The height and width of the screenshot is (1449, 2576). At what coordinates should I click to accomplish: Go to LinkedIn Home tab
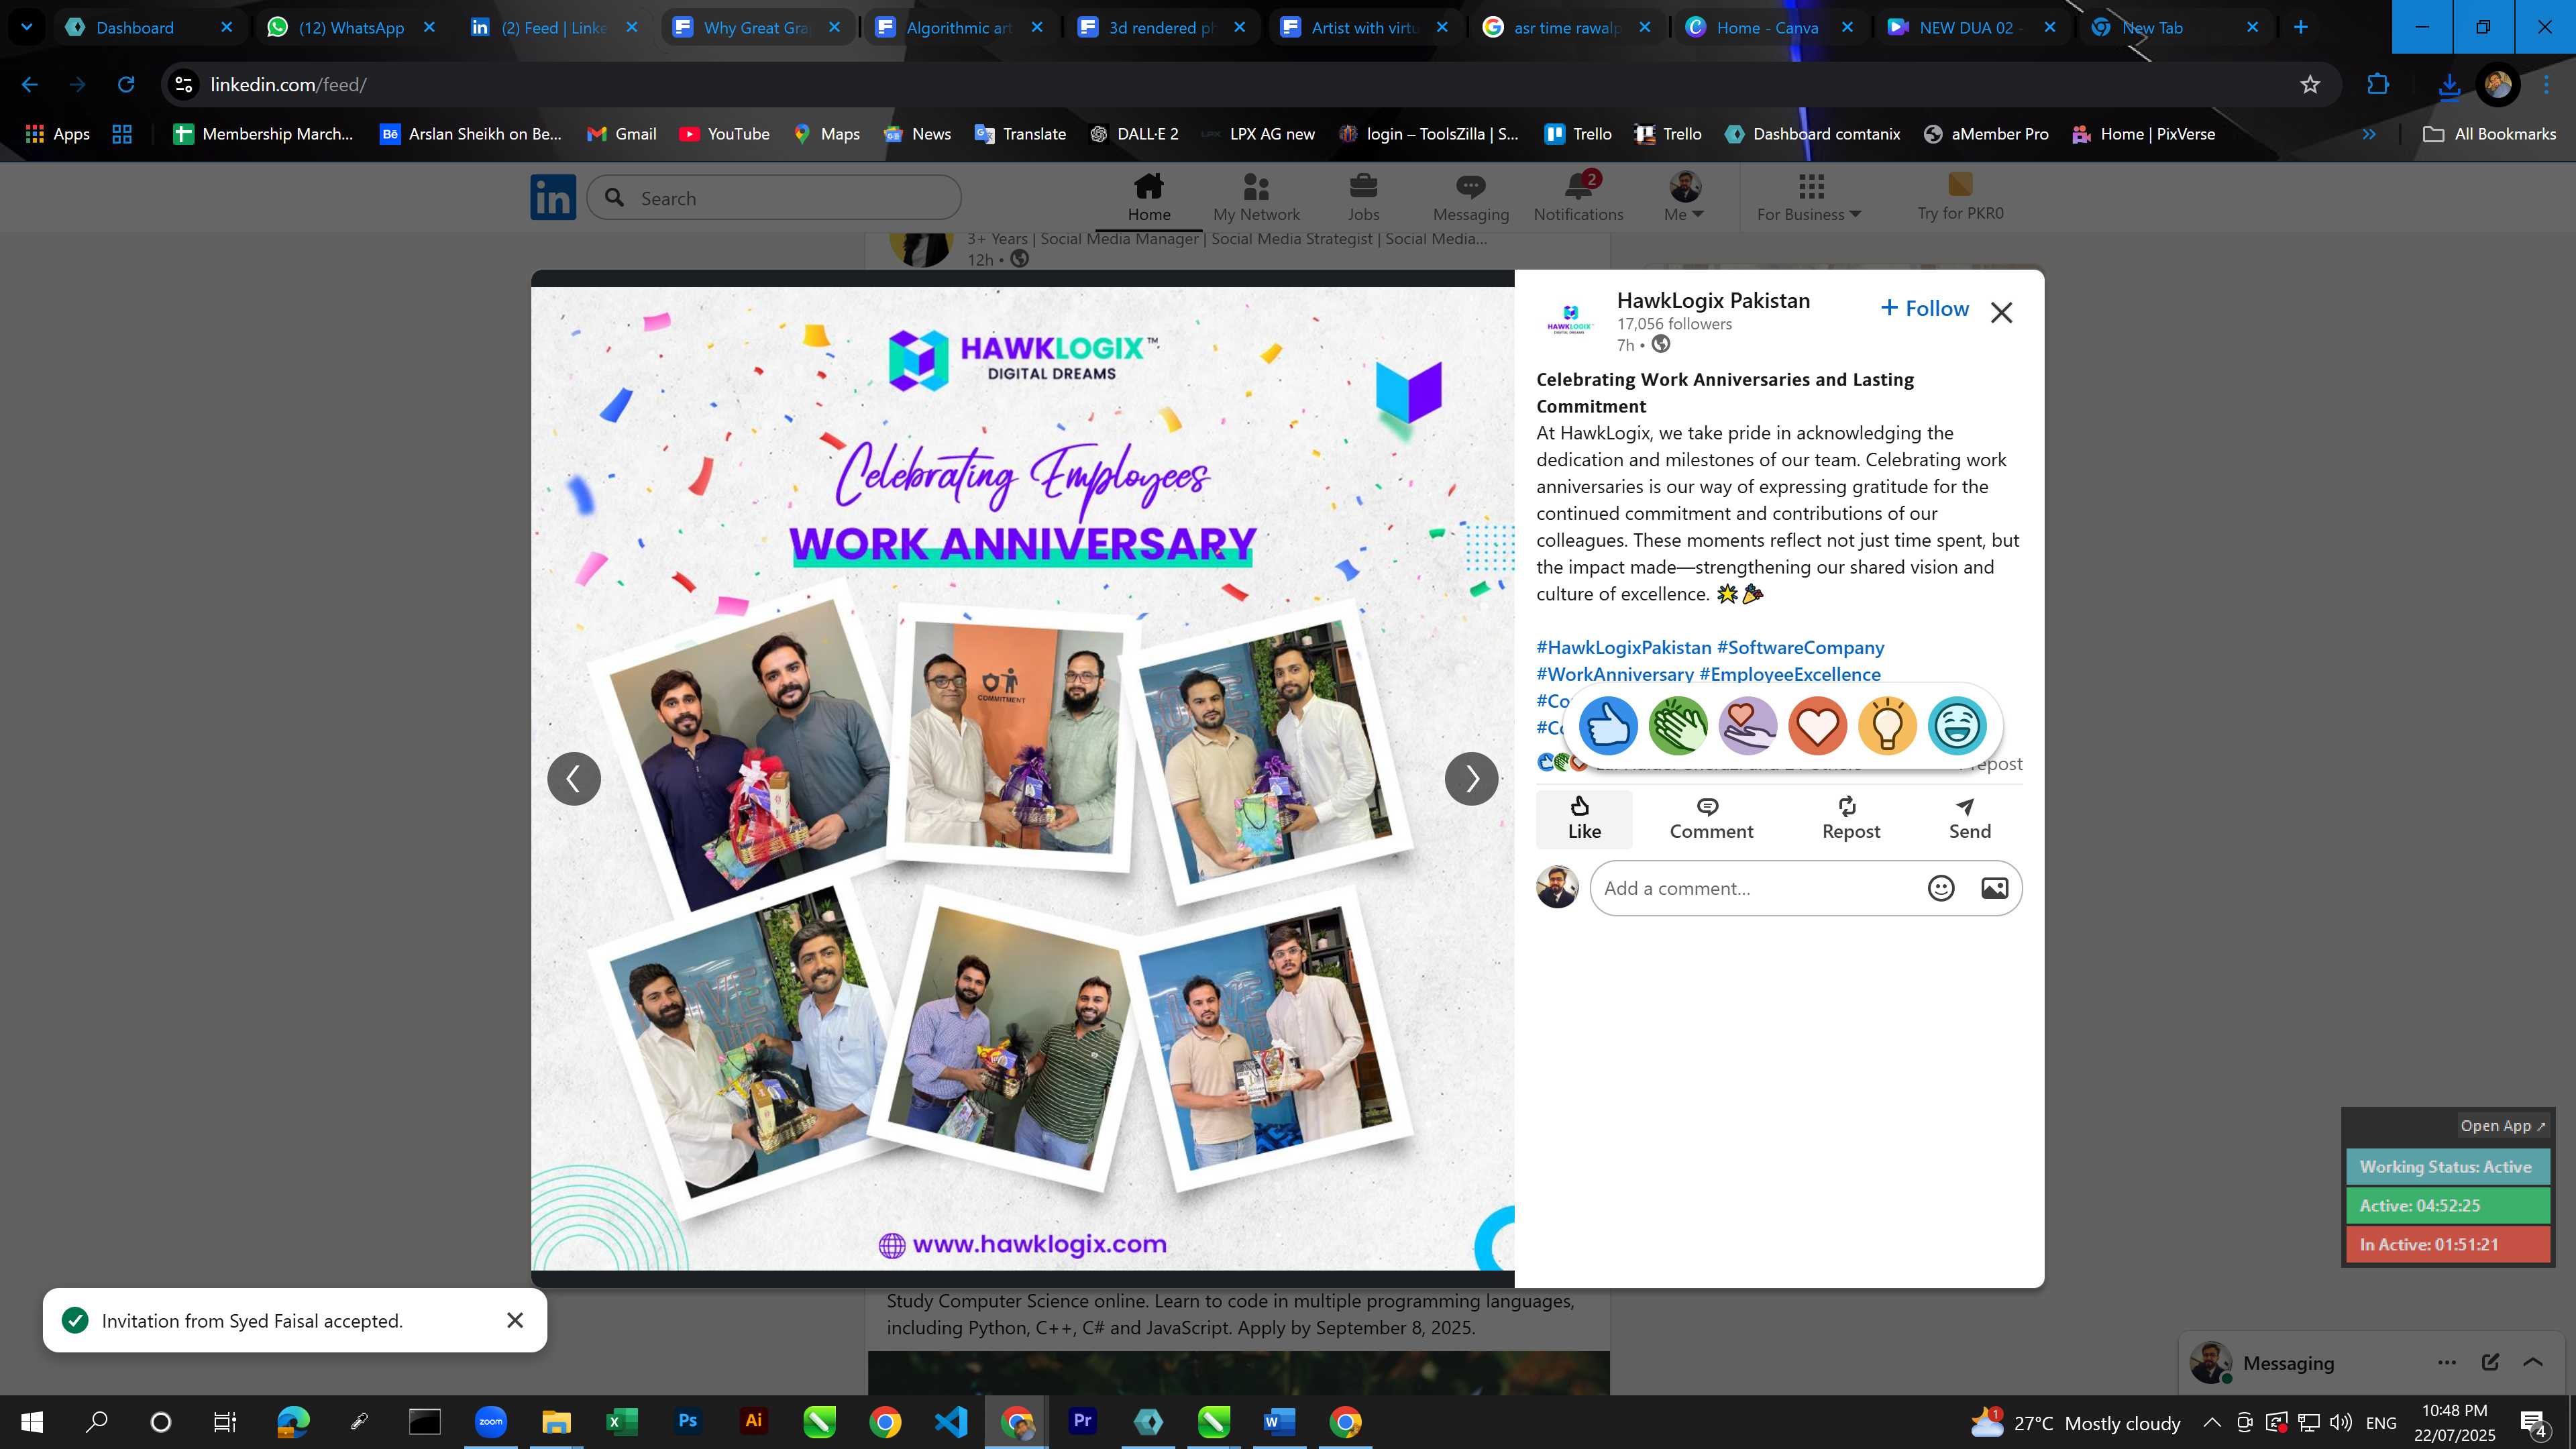point(1149,198)
